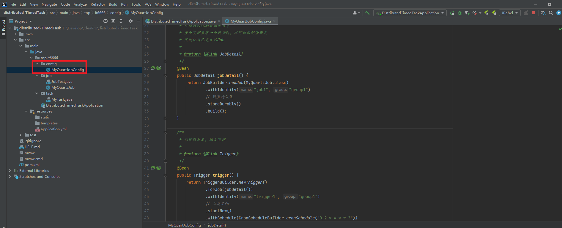Viewport: 562px width, 228px height.
Task: Click the red Stop button
Action: tap(533, 13)
